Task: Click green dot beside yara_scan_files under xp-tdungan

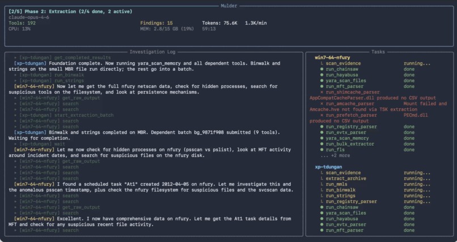Action: click(x=321, y=213)
